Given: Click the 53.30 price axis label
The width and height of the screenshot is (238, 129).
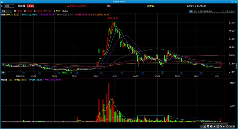Looking at the screenshot, I should click(232, 23).
